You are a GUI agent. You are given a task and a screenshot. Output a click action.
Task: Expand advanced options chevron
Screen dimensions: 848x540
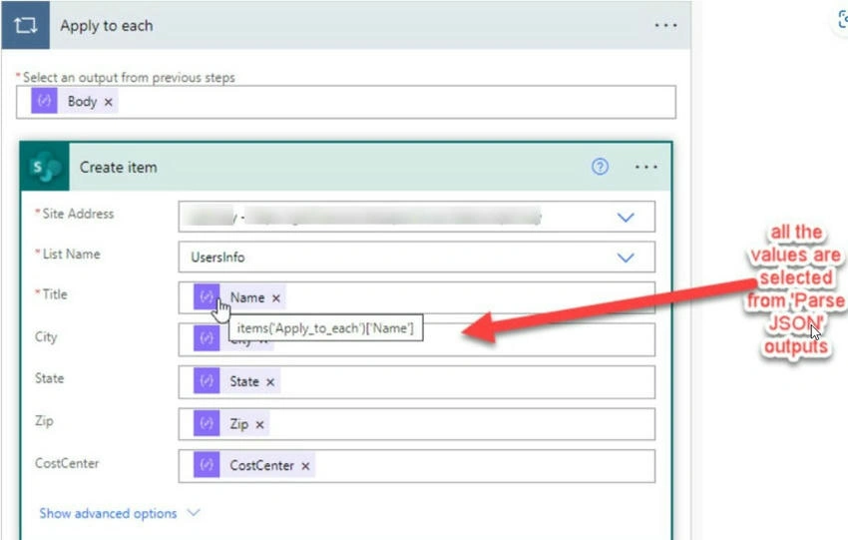coord(194,512)
